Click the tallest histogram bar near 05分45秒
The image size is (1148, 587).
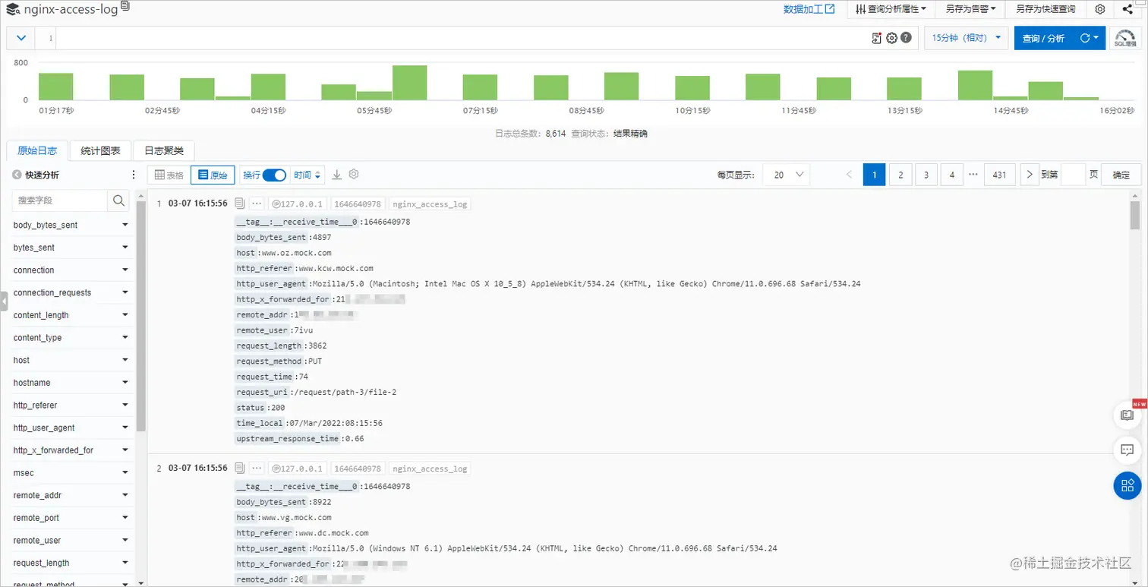coord(409,83)
